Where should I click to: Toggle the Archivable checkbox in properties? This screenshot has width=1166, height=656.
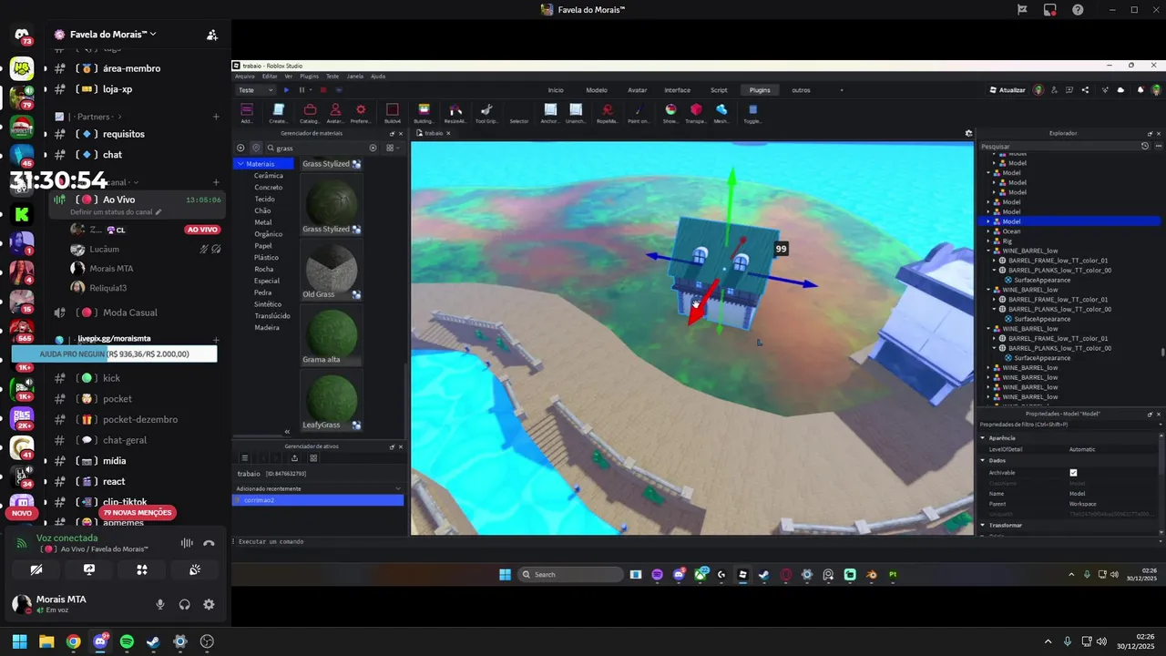[x=1073, y=473]
